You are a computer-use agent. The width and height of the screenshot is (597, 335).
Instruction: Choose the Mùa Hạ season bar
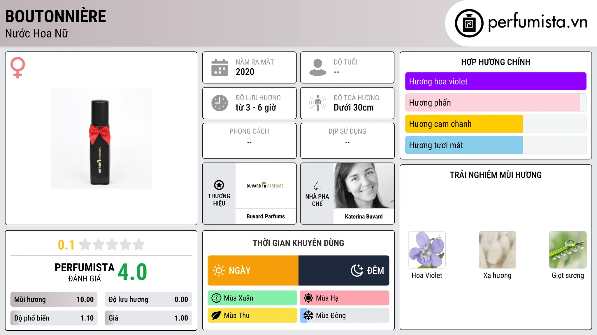click(x=345, y=298)
